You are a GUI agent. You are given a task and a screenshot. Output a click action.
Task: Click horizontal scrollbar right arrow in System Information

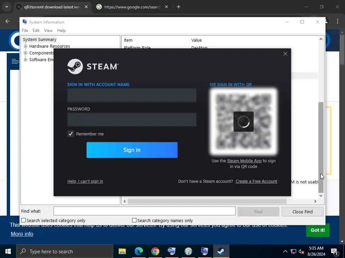[x=315, y=202]
